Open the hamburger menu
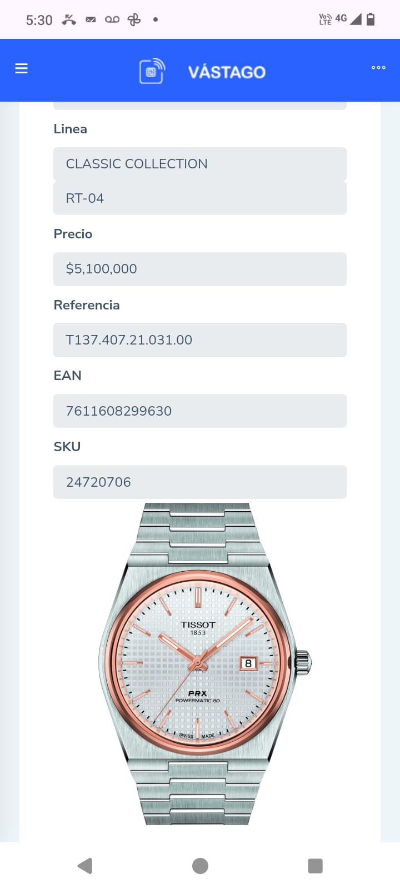The width and height of the screenshot is (400, 889). (21, 68)
